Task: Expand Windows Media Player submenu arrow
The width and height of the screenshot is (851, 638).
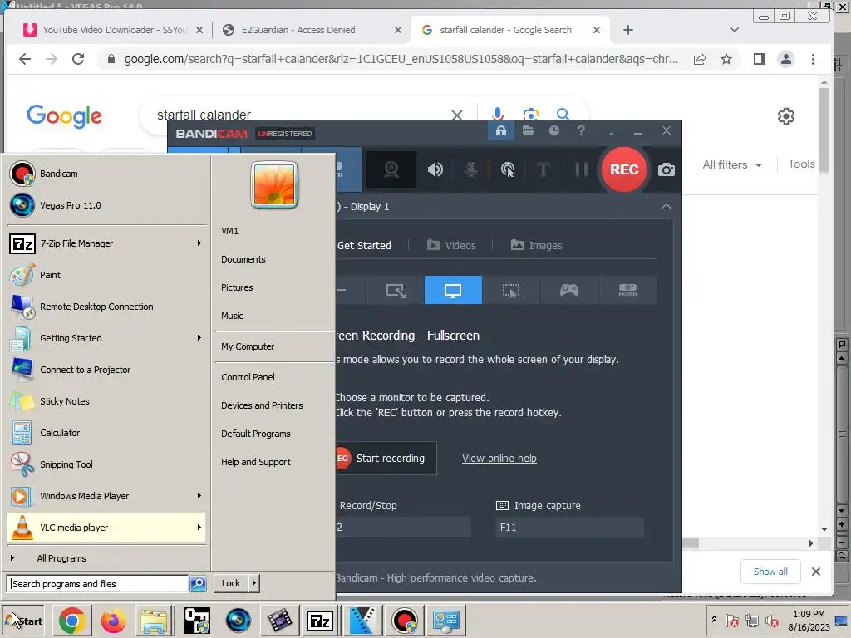Action: (x=199, y=496)
